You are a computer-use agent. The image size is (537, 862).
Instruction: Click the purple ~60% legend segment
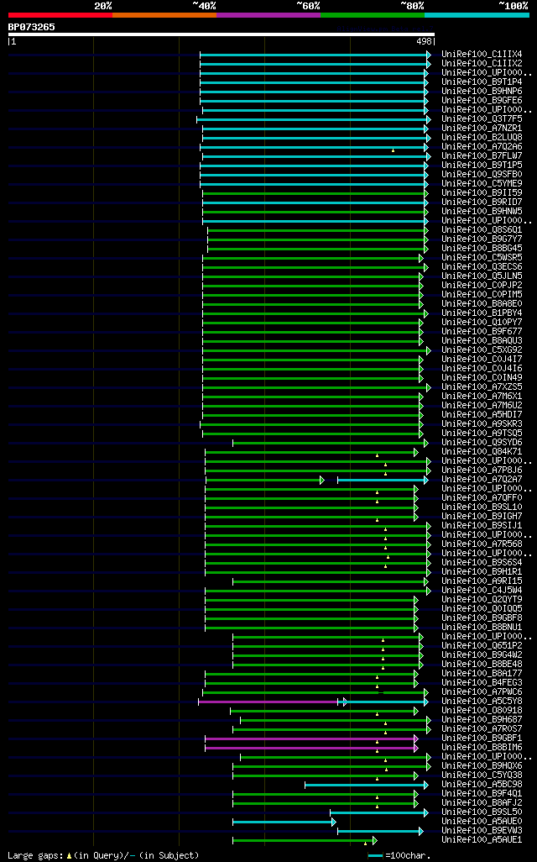point(268,15)
